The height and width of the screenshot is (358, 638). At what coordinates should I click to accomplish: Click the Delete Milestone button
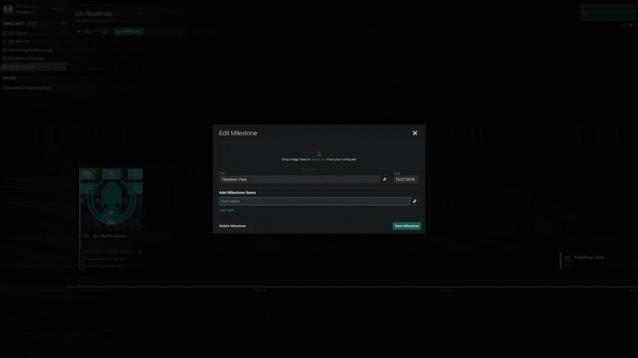click(233, 226)
